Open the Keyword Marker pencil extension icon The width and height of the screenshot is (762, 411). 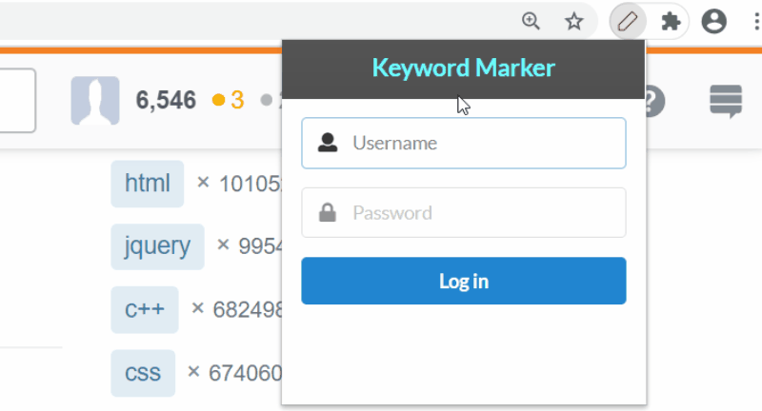coord(628,21)
